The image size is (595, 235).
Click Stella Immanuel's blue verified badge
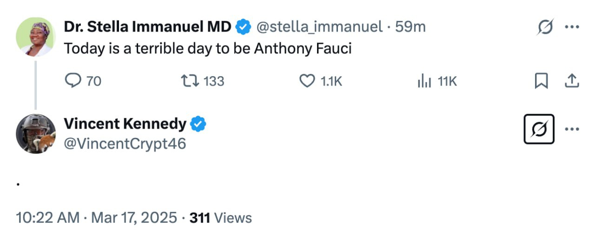pyautogui.click(x=243, y=27)
